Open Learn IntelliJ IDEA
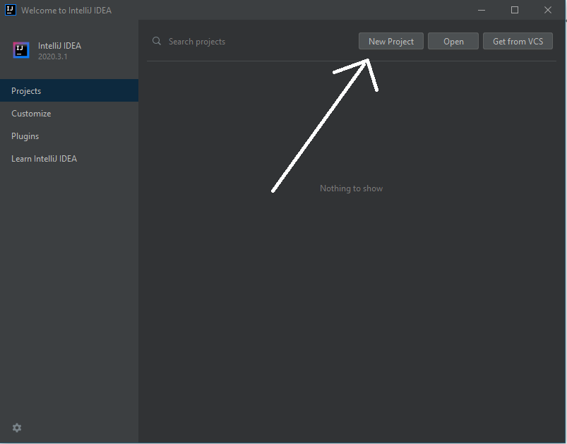 44,158
